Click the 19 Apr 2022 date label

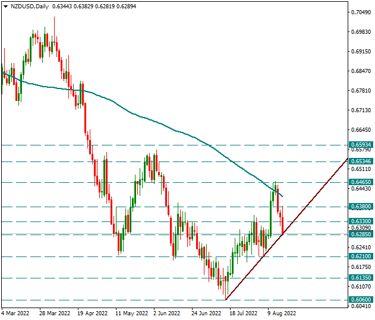pos(93,313)
